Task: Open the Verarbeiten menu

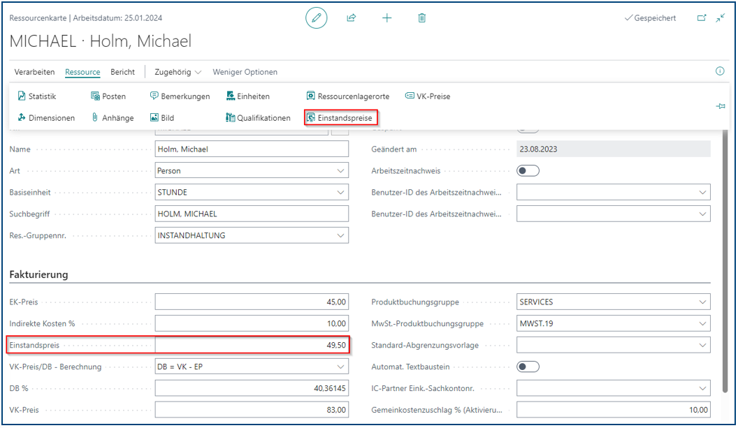Action: pyautogui.click(x=34, y=72)
